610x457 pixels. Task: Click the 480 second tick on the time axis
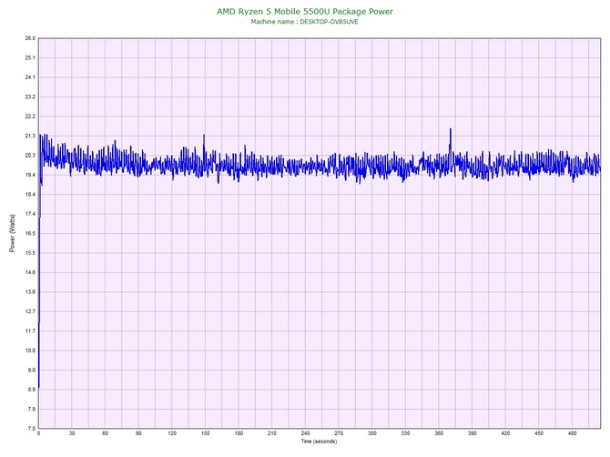(x=572, y=434)
